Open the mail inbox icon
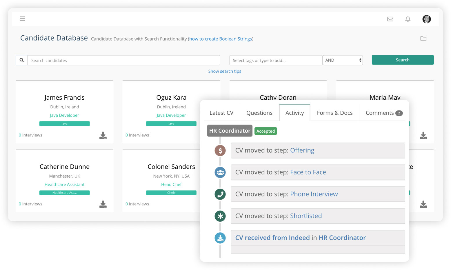Viewport: 451px width, 270px height. [x=390, y=19]
